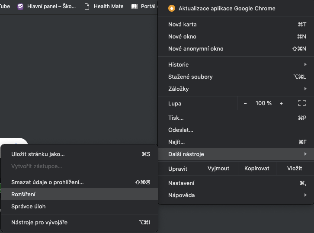Zoom out with the minus button

[245, 103]
